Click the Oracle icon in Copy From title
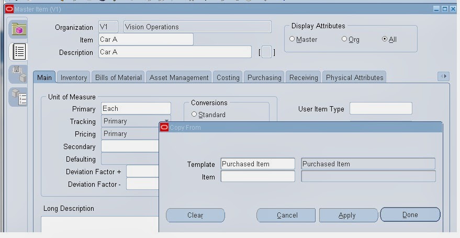Image resolution: width=460 pixels, height=238 pixels. (x=164, y=128)
